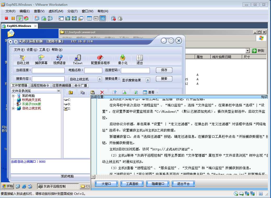Click the Record session icon with red dot
271x198 pixels.
point(114,18)
